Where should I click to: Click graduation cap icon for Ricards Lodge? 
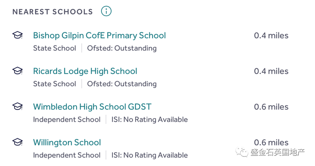[17, 71]
